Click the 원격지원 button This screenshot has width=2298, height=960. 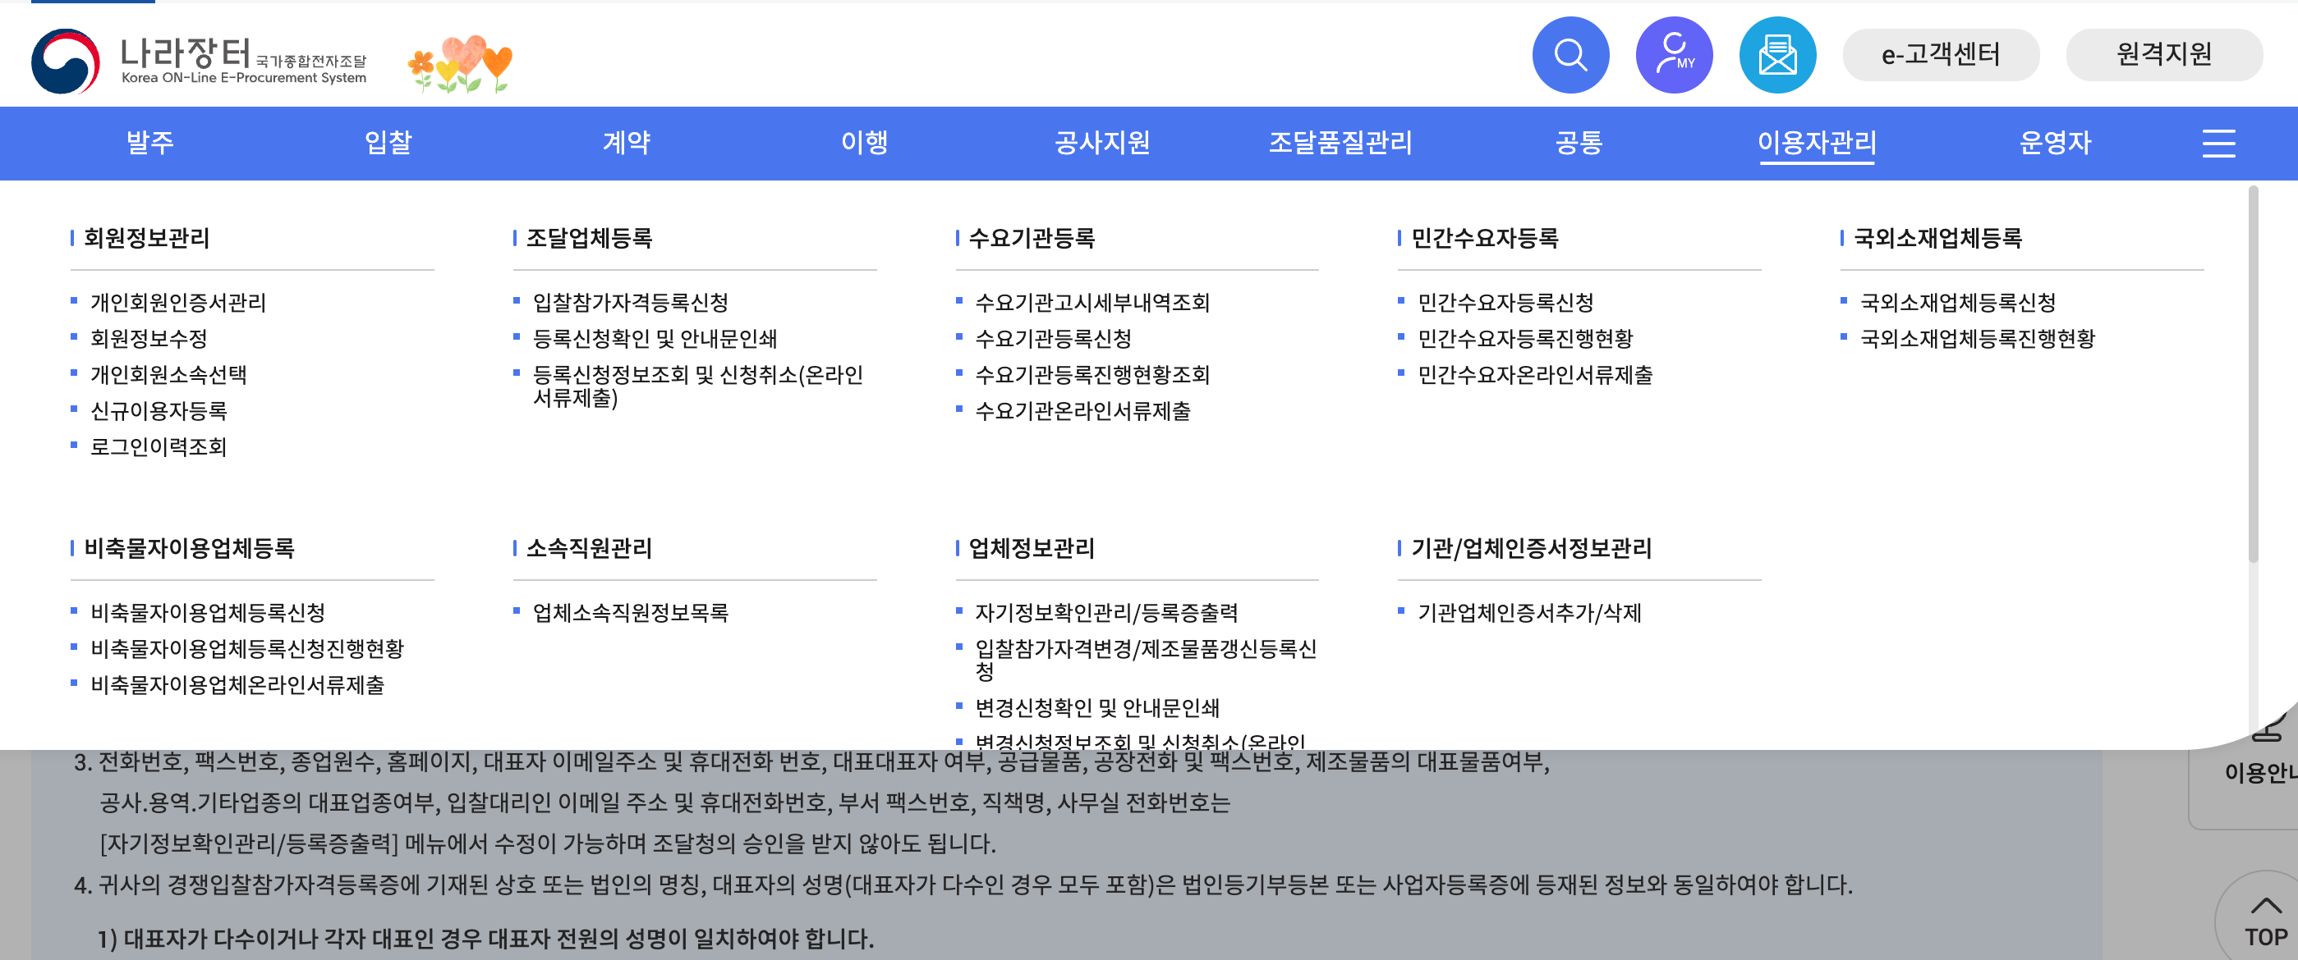point(2163,55)
